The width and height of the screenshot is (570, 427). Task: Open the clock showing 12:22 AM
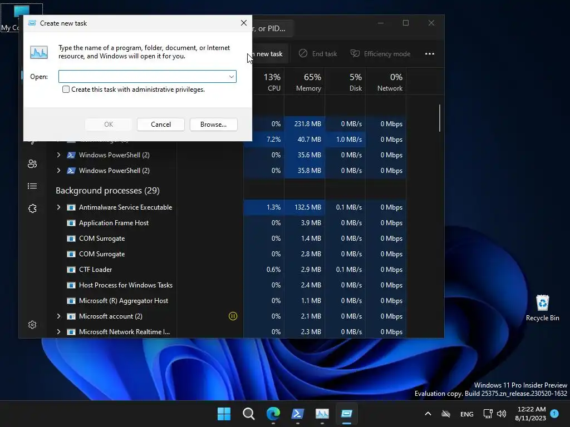[x=530, y=414]
